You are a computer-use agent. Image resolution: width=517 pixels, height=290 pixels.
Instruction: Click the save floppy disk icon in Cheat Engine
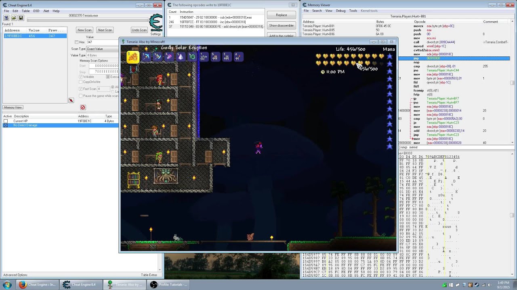point(21,18)
